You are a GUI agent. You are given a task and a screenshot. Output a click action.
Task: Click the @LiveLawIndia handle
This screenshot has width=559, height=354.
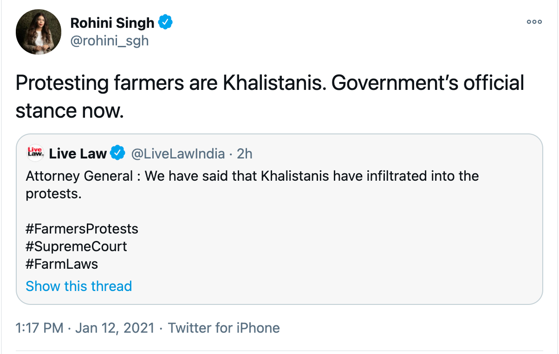coord(178,153)
